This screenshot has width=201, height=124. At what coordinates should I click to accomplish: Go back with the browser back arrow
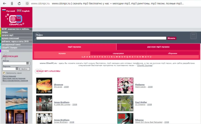pyautogui.click(x=4, y=4)
